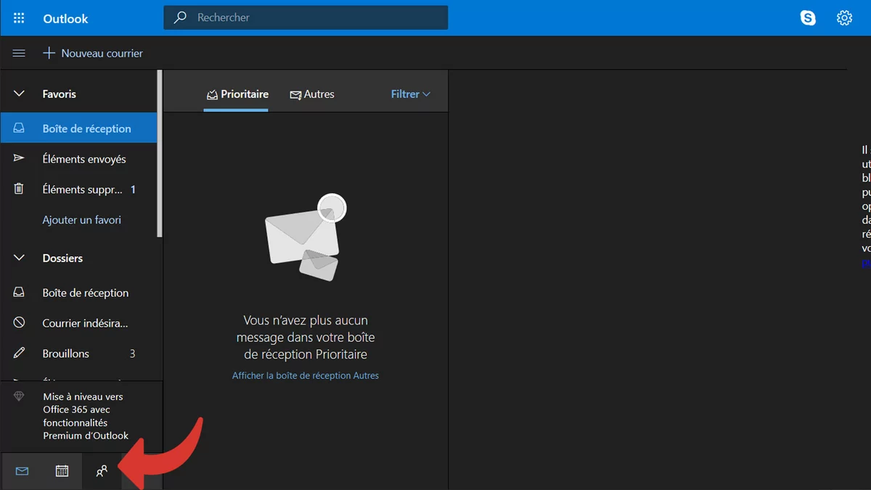The image size is (871, 490).
Task: Click the Nouveau courrier button
Action: (93, 53)
